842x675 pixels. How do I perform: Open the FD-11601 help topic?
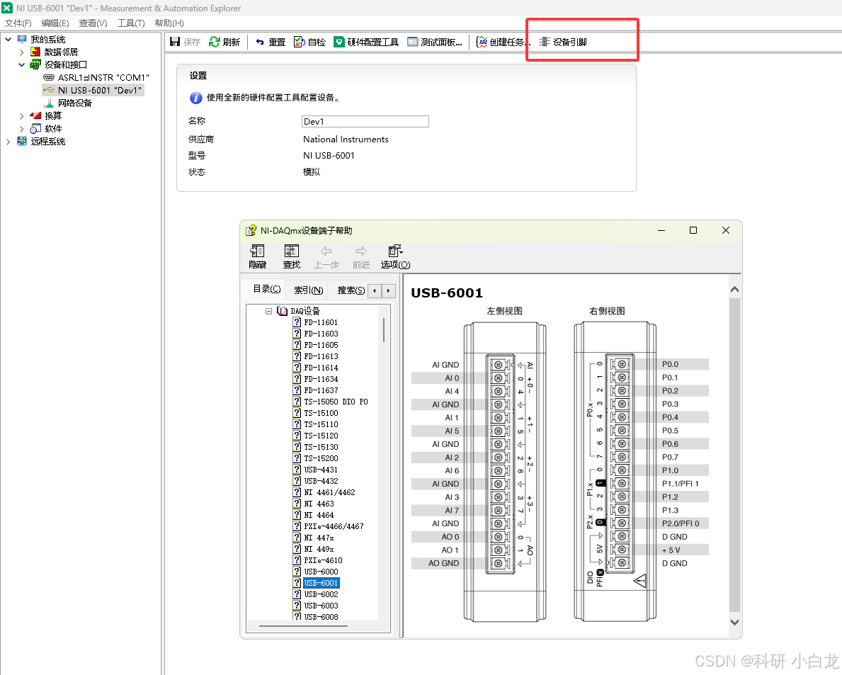pyautogui.click(x=321, y=322)
